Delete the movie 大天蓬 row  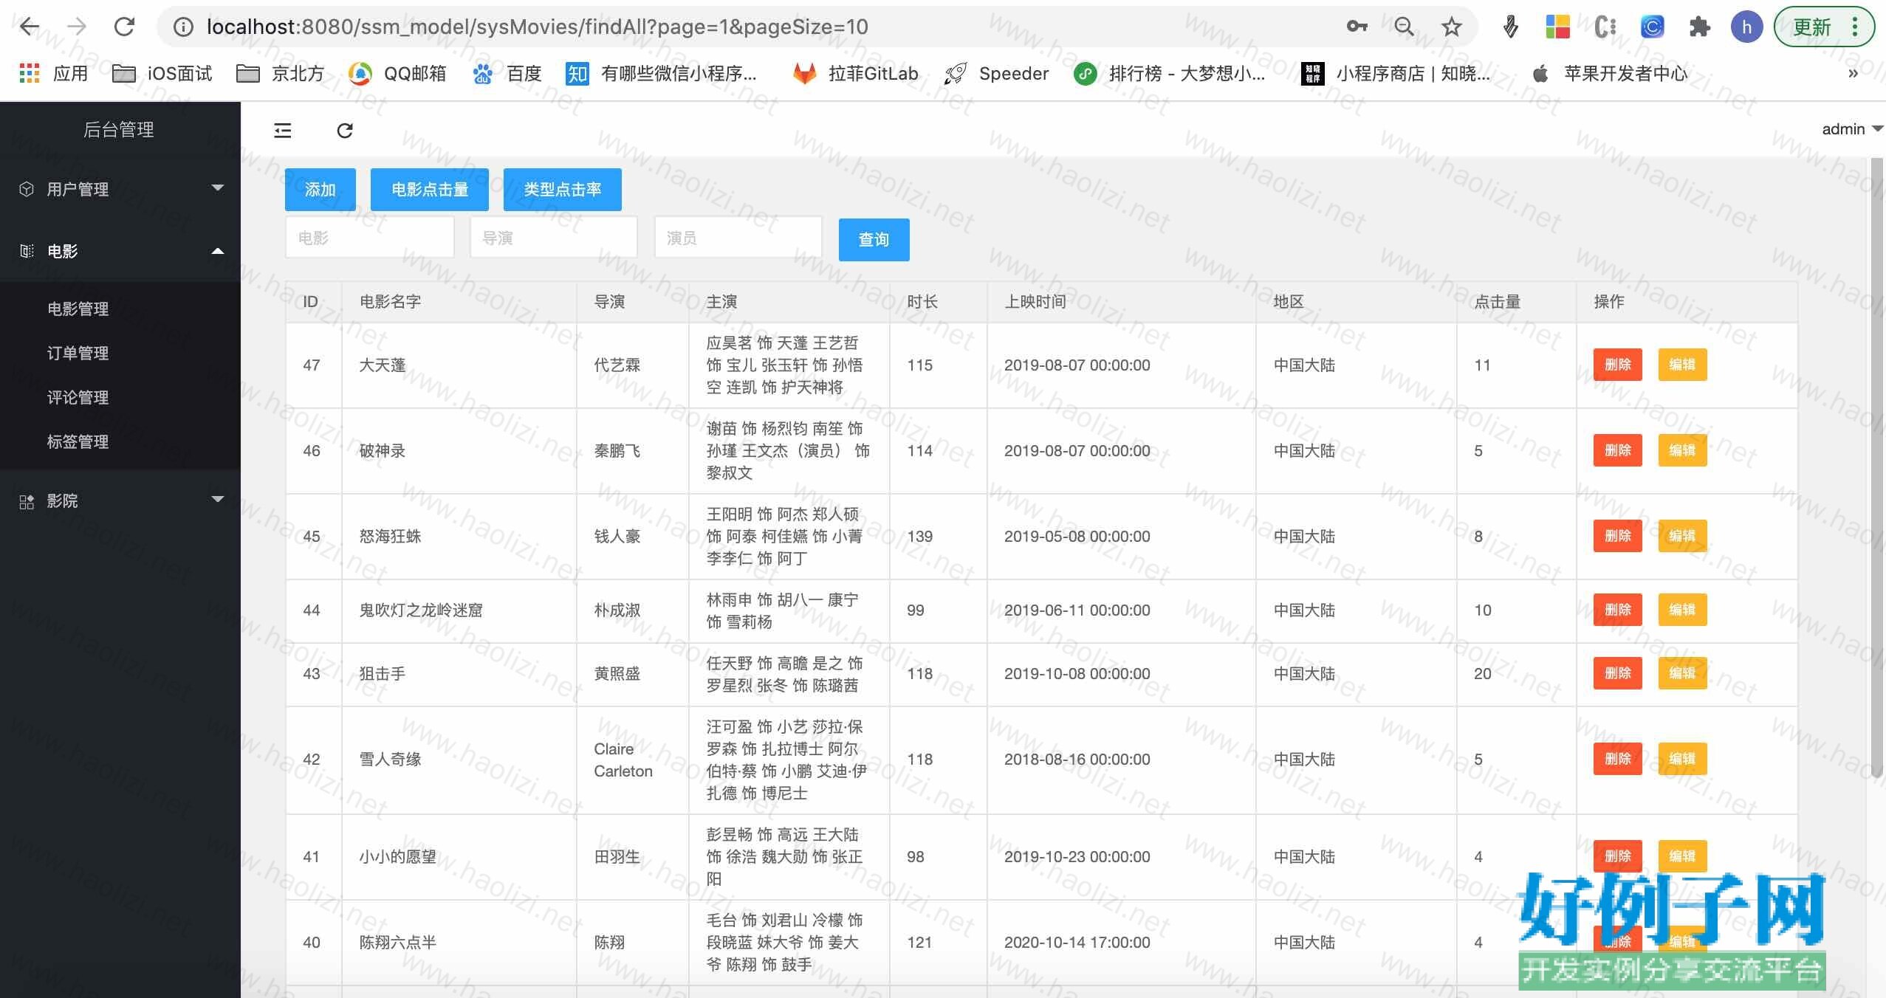point(1617,365)
